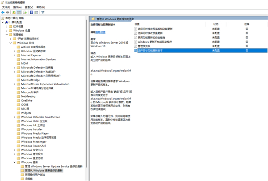
Task: Expand the 软件设置 tree node
Action: point(7,26)
